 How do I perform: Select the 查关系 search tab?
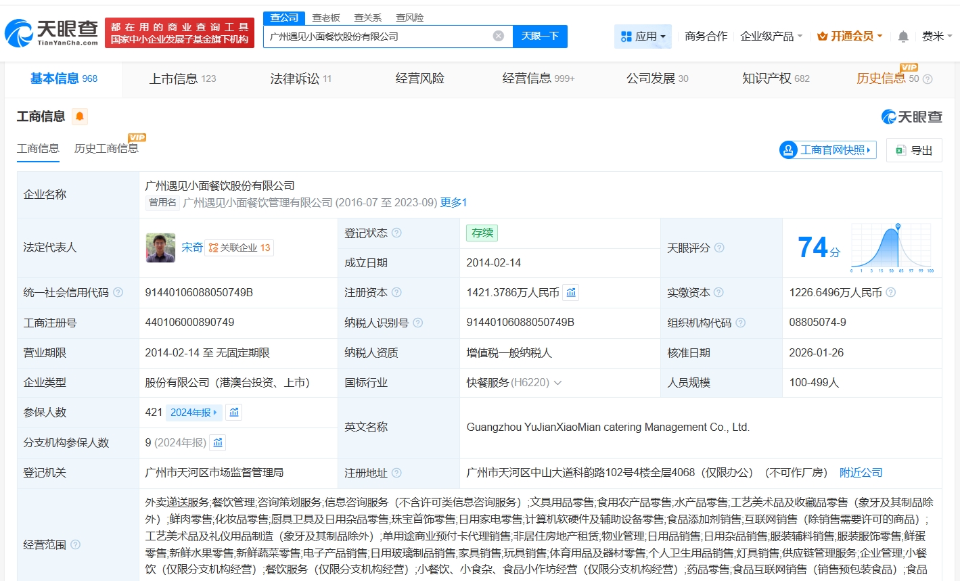pyautogui.click(x=368, y=18)
